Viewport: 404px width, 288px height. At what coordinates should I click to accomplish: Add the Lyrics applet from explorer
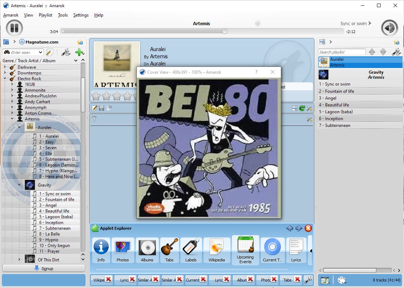click(296, 250)
